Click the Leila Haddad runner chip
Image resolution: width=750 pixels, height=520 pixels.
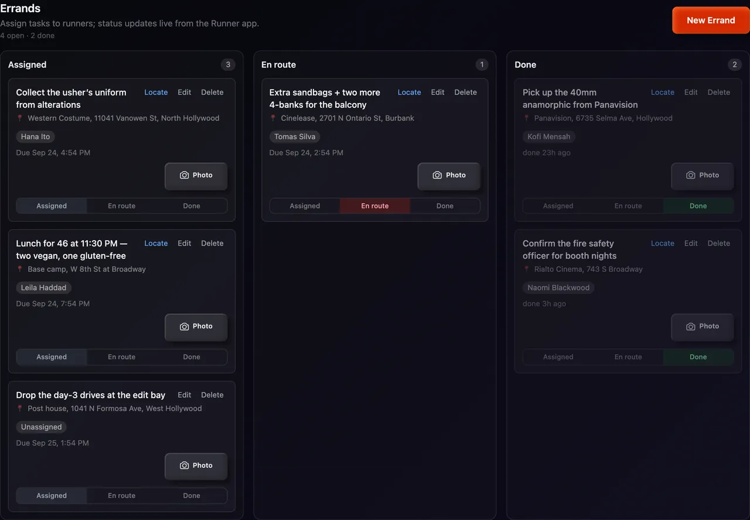point(44,288)
